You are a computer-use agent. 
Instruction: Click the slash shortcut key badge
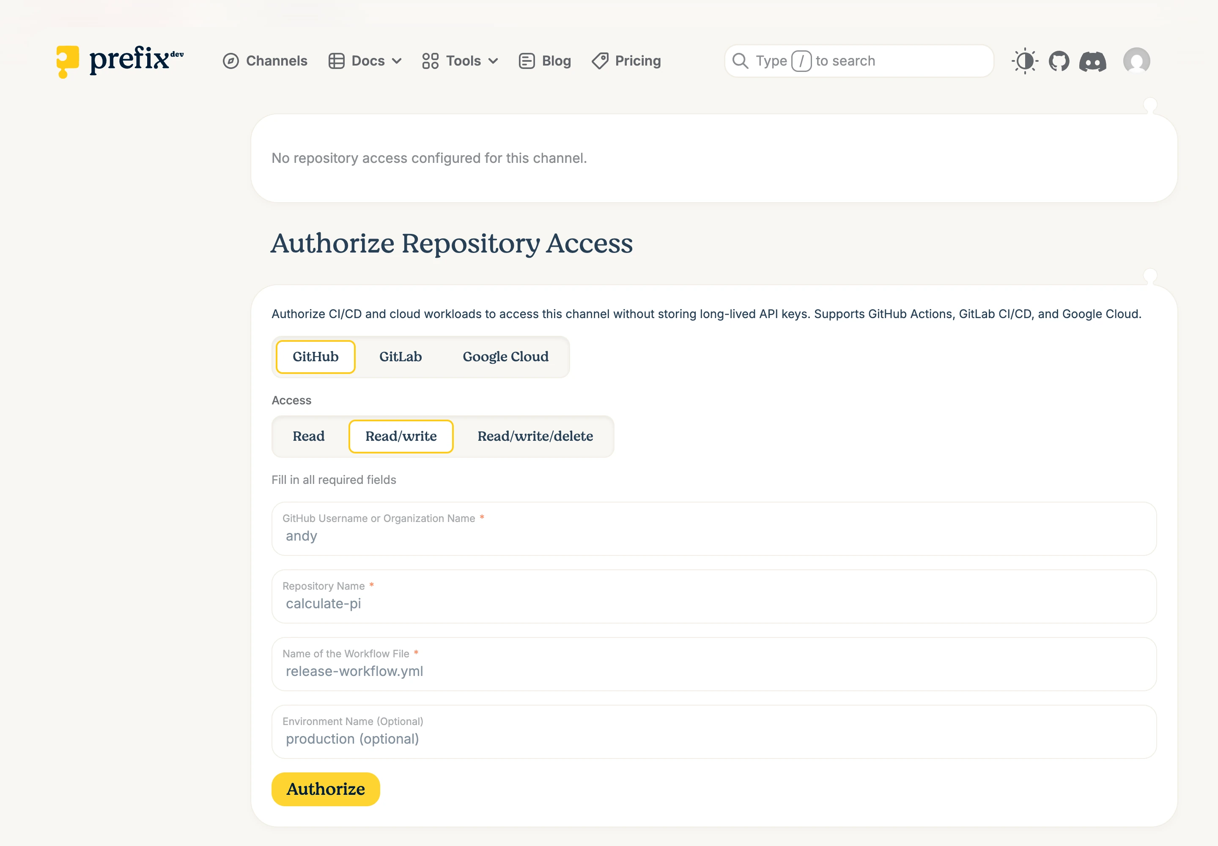801,61
